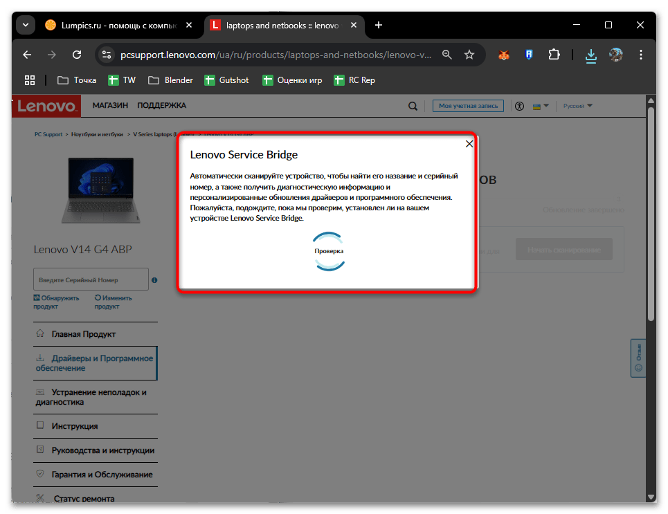The height and width of the screenshot is (514, 668).
Task: Click the Ноутбуки и нетбуки breadcrumb
Action: click(x=97, y=134)
